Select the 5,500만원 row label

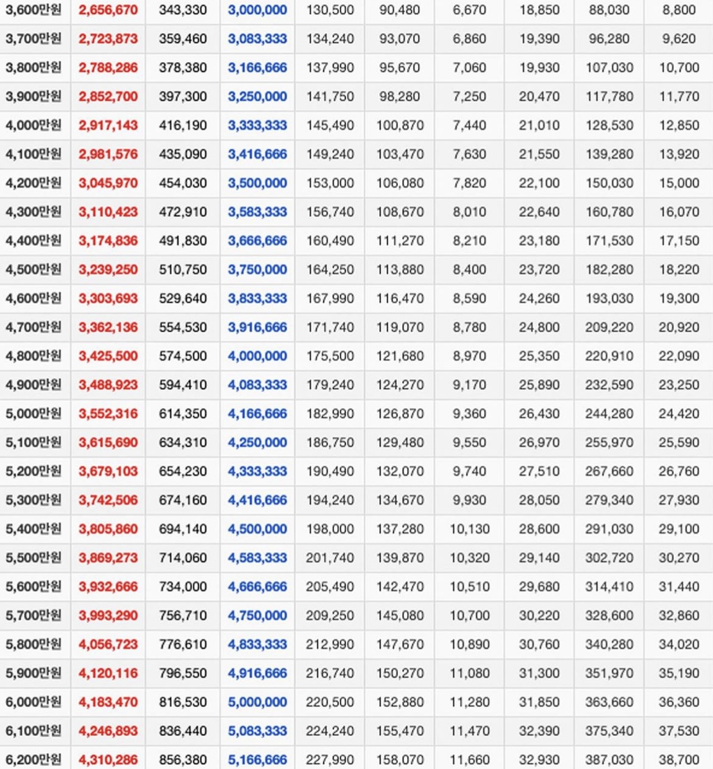click(x=34, y=558)
